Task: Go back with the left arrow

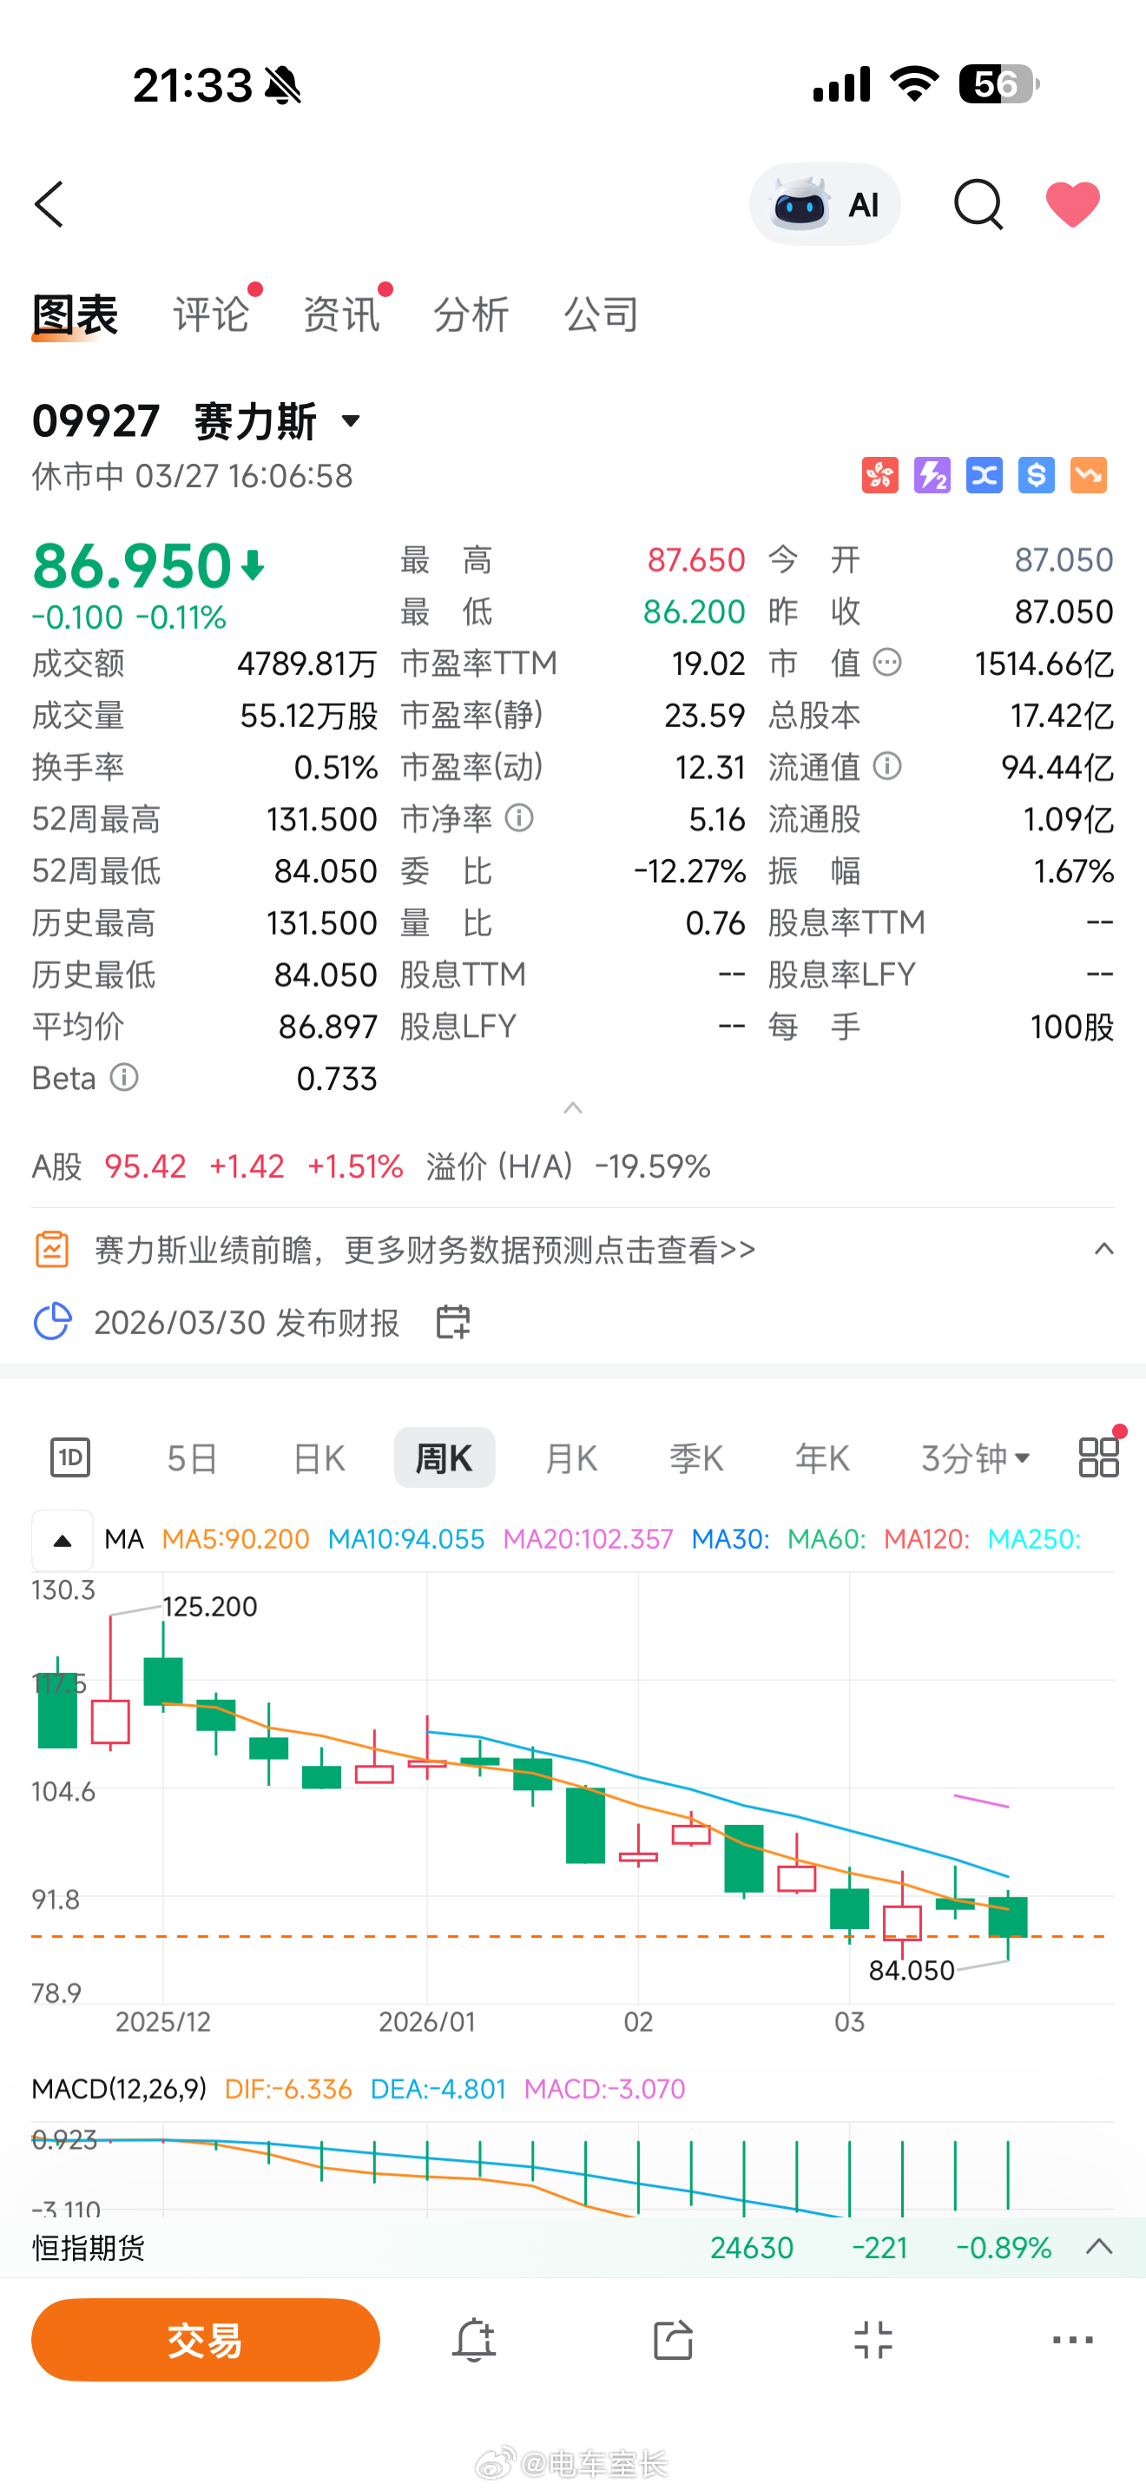Action: click(49, 204)
